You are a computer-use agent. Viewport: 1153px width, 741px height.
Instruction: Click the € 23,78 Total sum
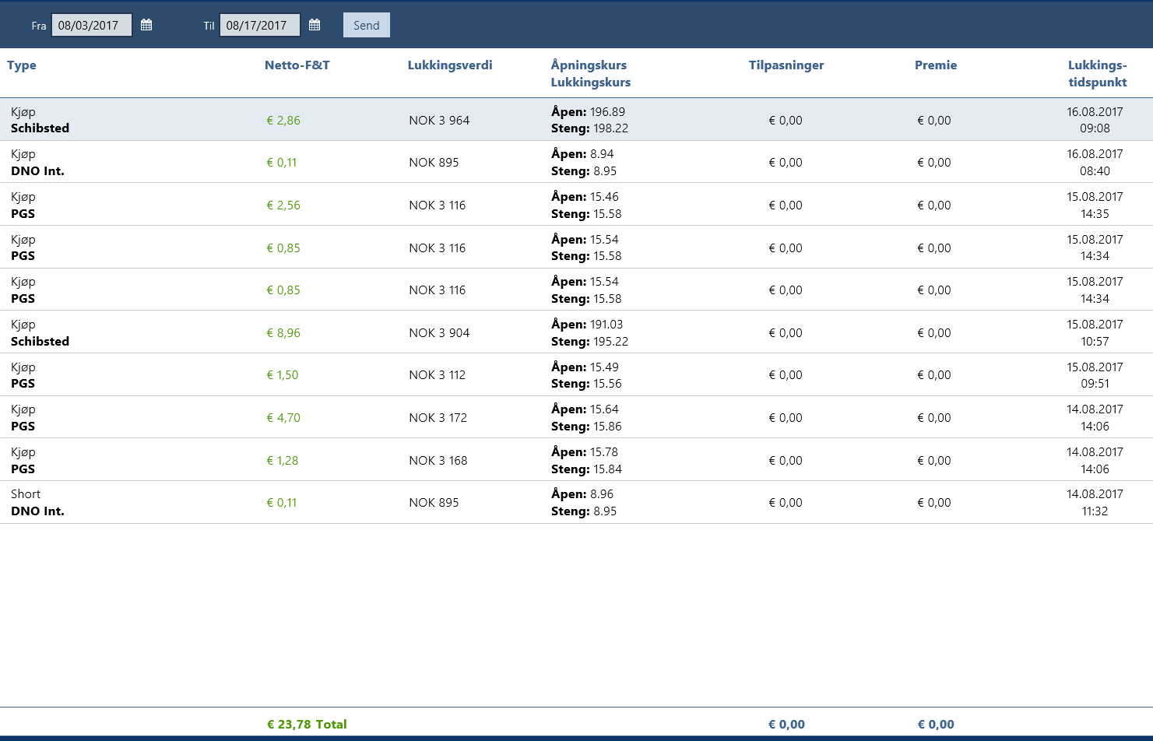point(307,724)
